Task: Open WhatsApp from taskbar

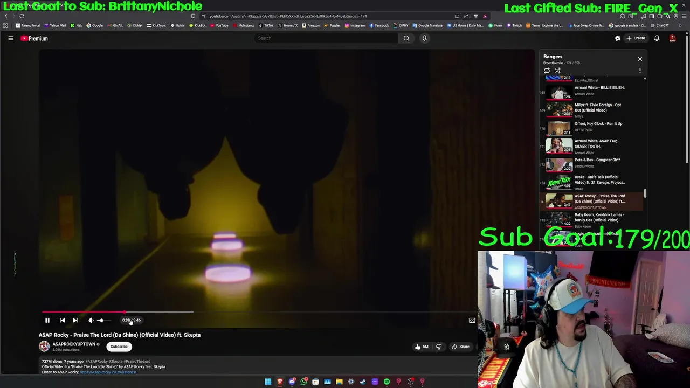Action: 303,382
